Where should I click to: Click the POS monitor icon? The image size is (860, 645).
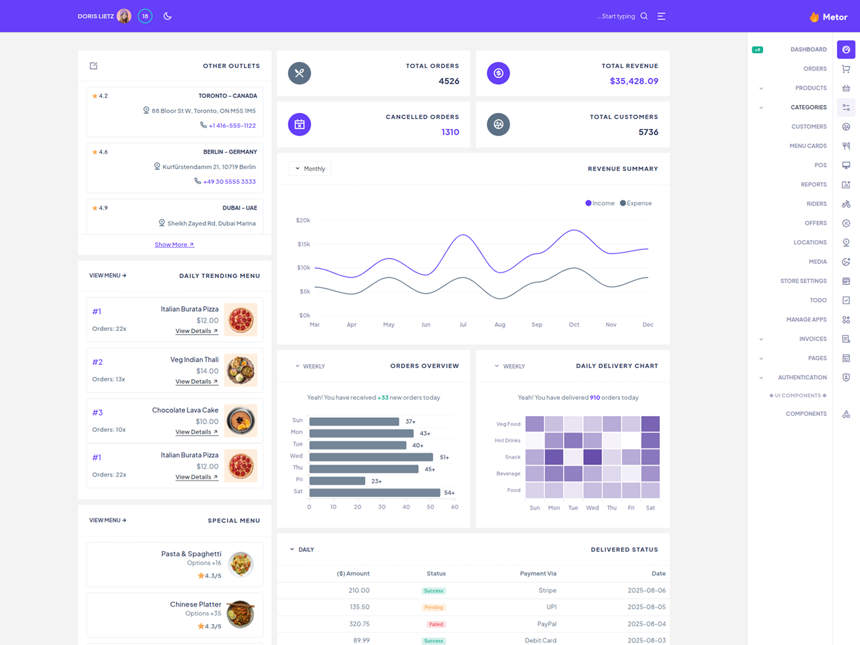pos(846,165)
